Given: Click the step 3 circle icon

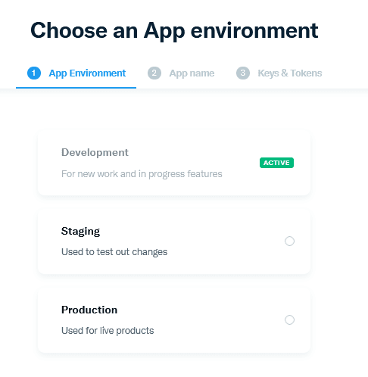Looking at the screenshot, I should coord(243,73).
